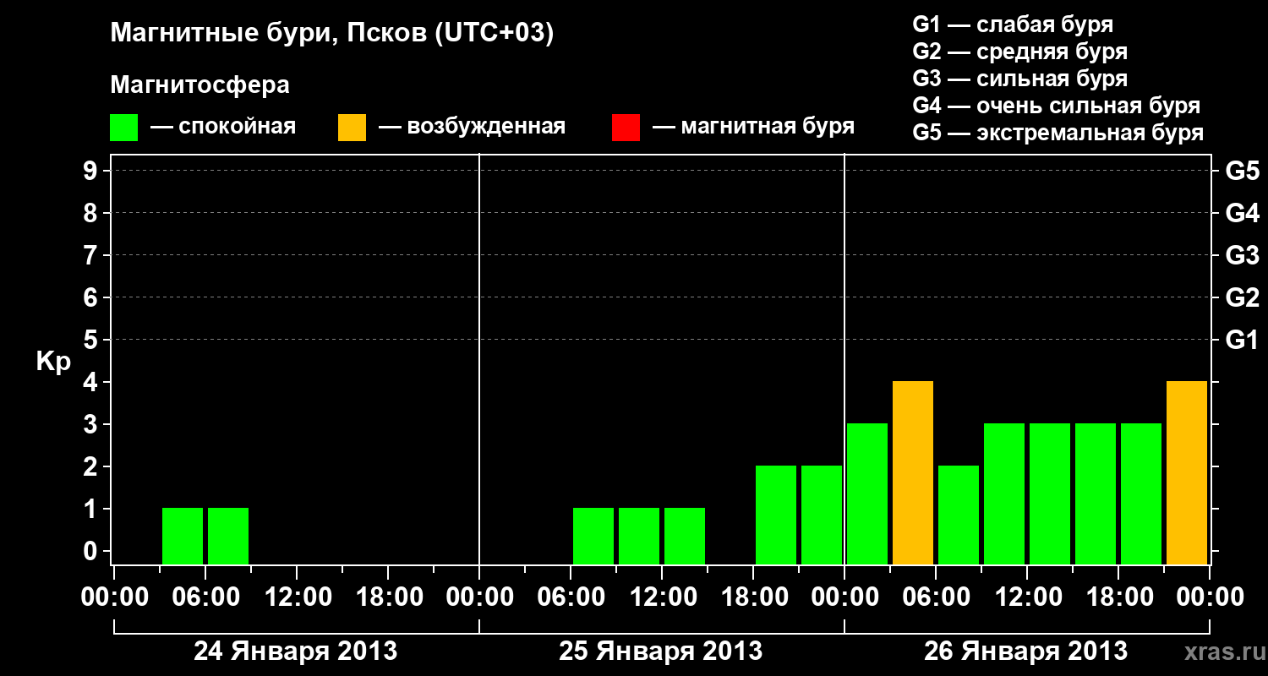This screenshot has height=676, width=1268.
Task: Click the 00:00–03:00 green bar on 26 Января
Action: pyautogui.click(x=867, y=494)
